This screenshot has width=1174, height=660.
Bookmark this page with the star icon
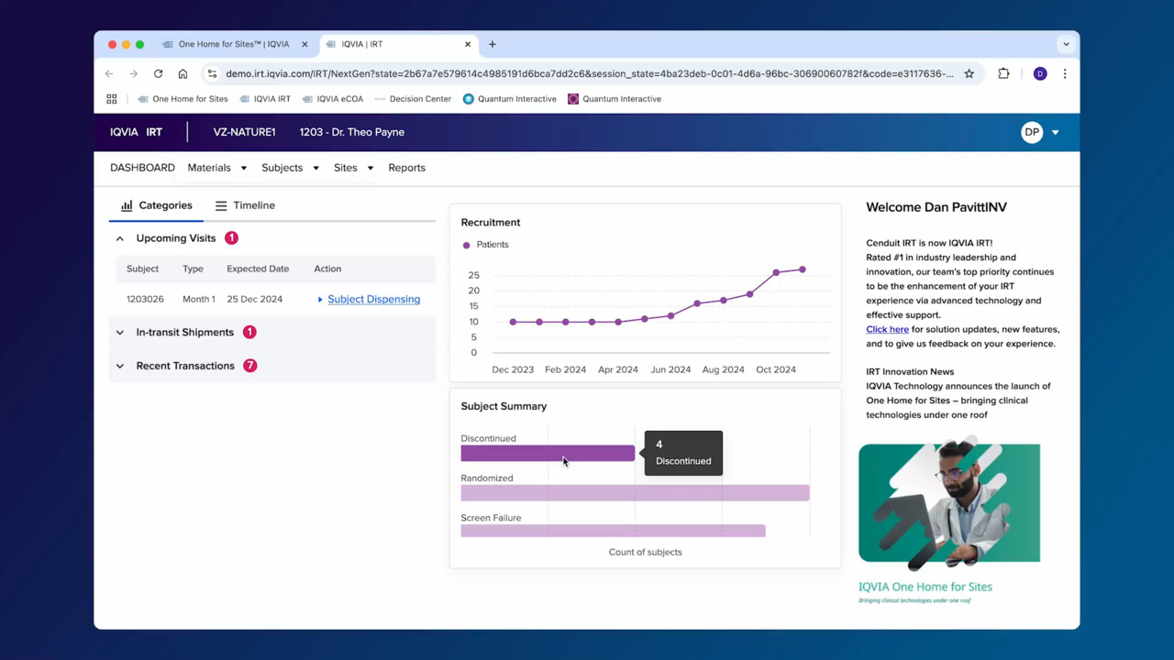969,73
